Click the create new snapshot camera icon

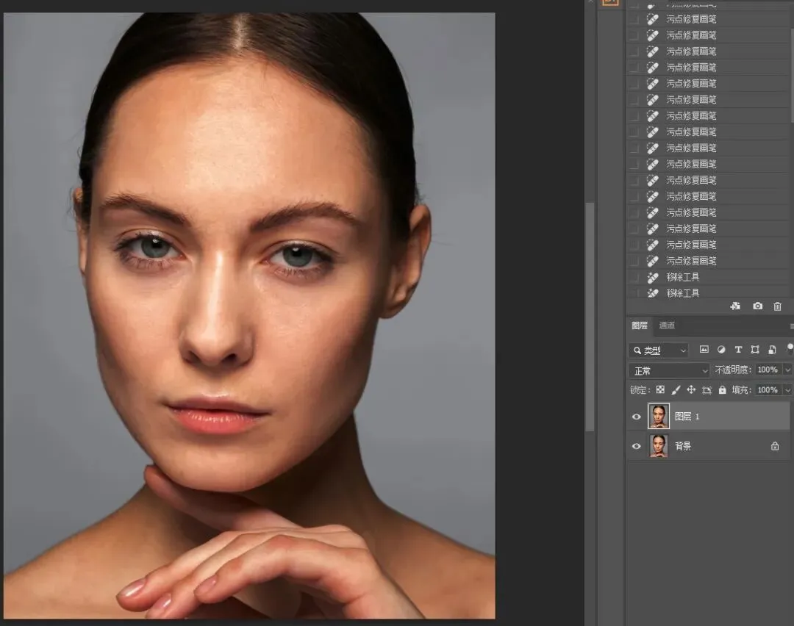[x=757, y=306]
